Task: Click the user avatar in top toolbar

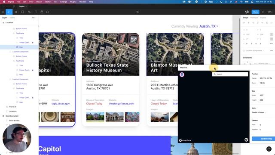Action: pyautogui.click(x=247, y=12)
